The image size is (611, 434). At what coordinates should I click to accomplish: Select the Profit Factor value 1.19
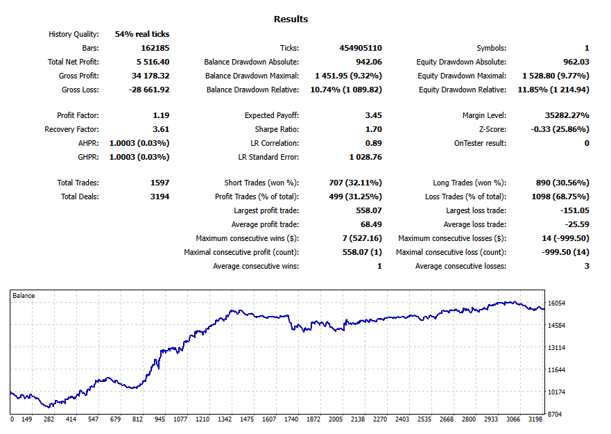(x=162, y=115)
